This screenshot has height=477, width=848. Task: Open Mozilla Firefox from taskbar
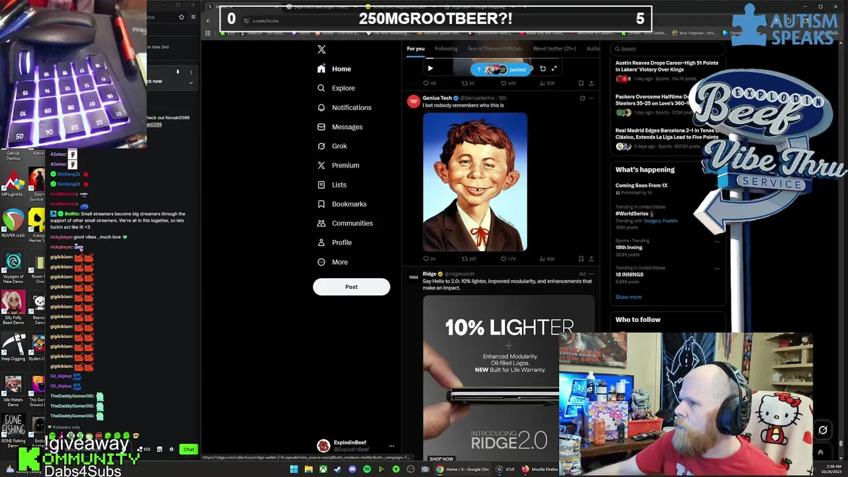point(540,470)
